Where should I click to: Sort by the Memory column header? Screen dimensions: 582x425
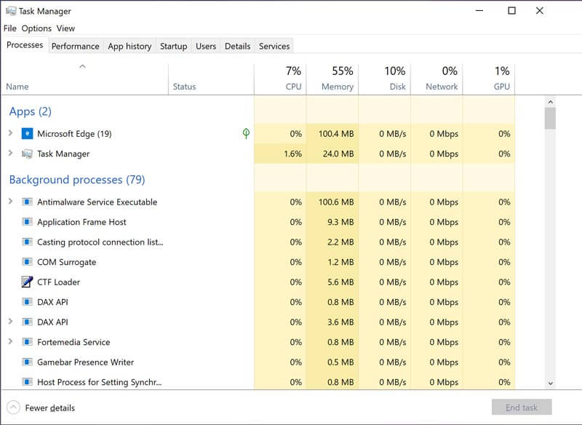click(x=332, y=79)
